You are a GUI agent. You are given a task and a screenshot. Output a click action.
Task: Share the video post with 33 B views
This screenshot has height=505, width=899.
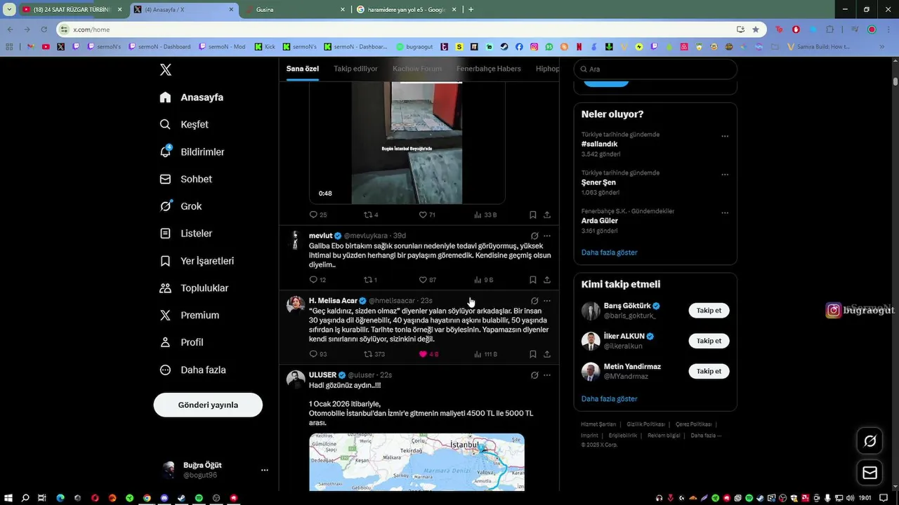[x=547, y=215]
